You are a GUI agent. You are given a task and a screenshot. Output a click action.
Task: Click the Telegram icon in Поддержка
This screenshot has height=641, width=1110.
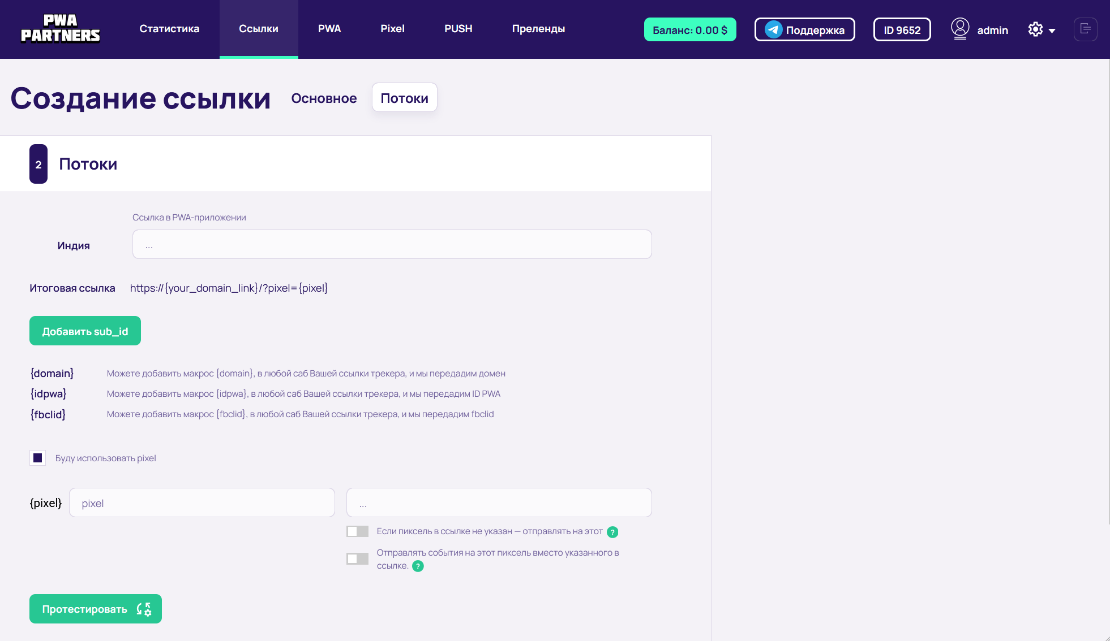[x=773, y=29]
